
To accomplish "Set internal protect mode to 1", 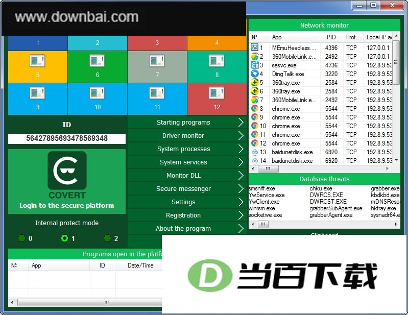I will click(x=64, y=238).
